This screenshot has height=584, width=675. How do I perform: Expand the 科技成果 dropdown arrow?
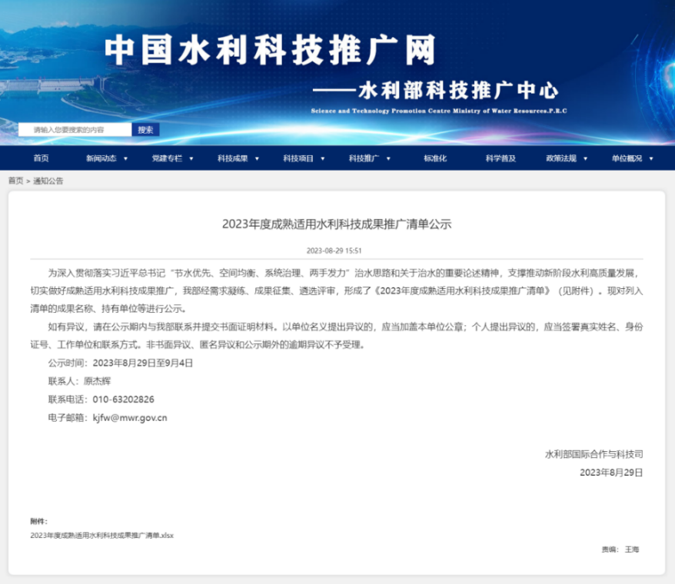(x=257, y=159)
